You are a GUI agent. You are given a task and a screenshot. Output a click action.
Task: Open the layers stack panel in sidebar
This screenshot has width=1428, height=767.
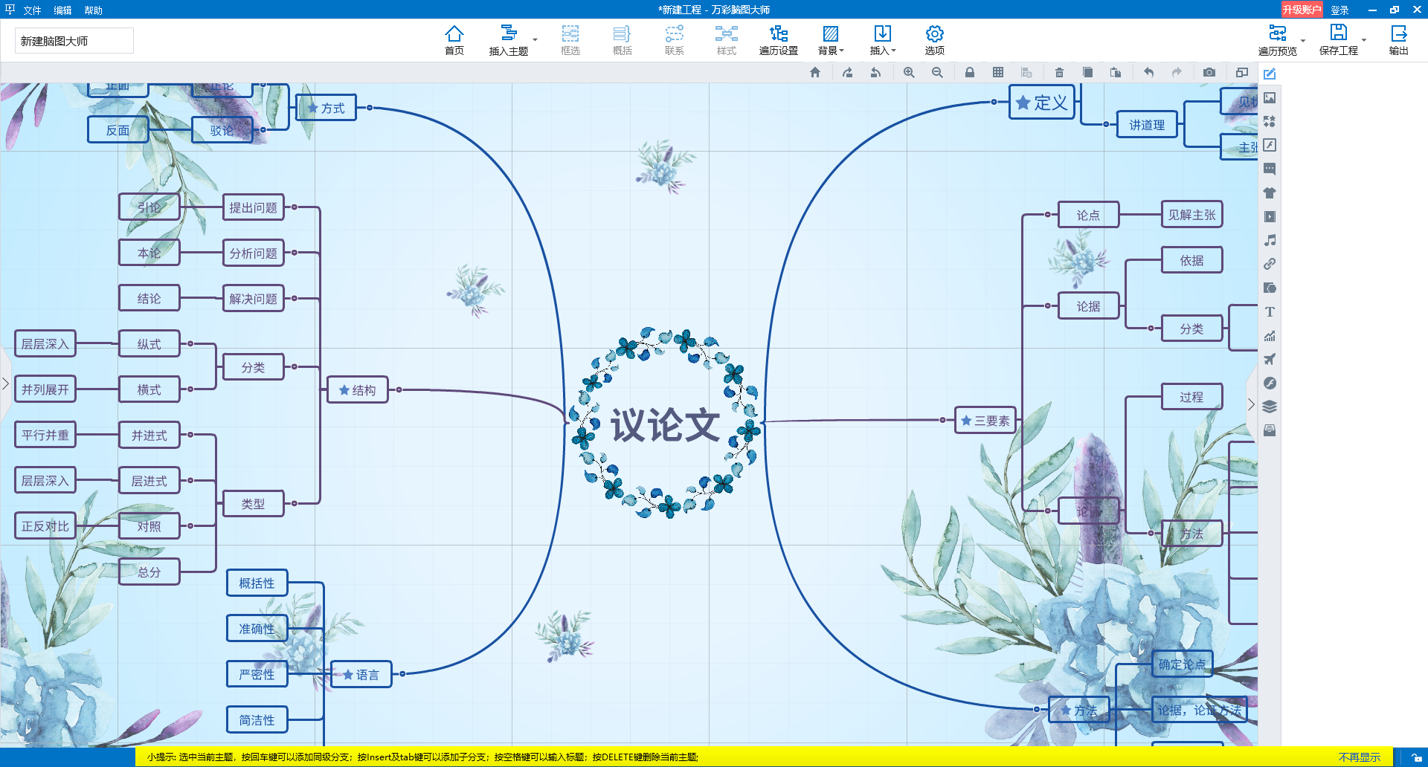[x=1270, y=407]
